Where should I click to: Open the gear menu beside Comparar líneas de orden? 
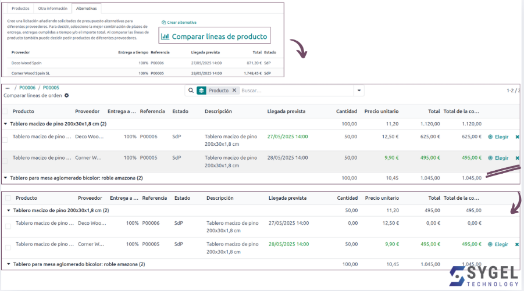[66, 95]
